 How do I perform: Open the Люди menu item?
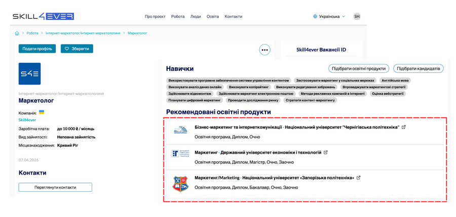tap(196, 17)
